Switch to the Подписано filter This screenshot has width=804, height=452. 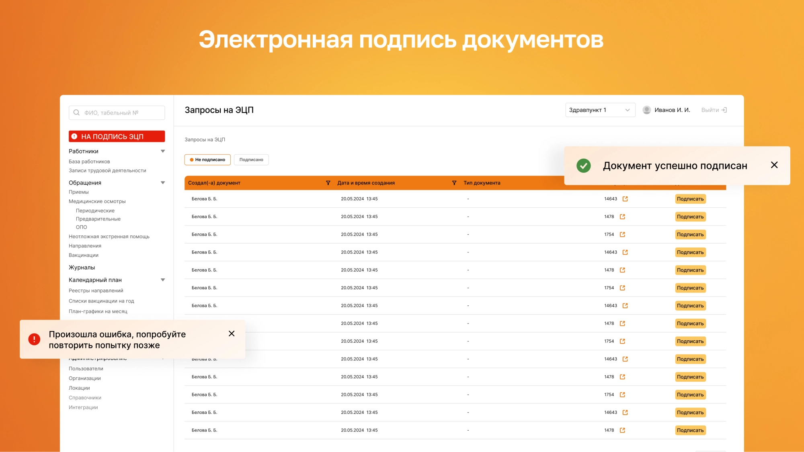click(251, 160)
